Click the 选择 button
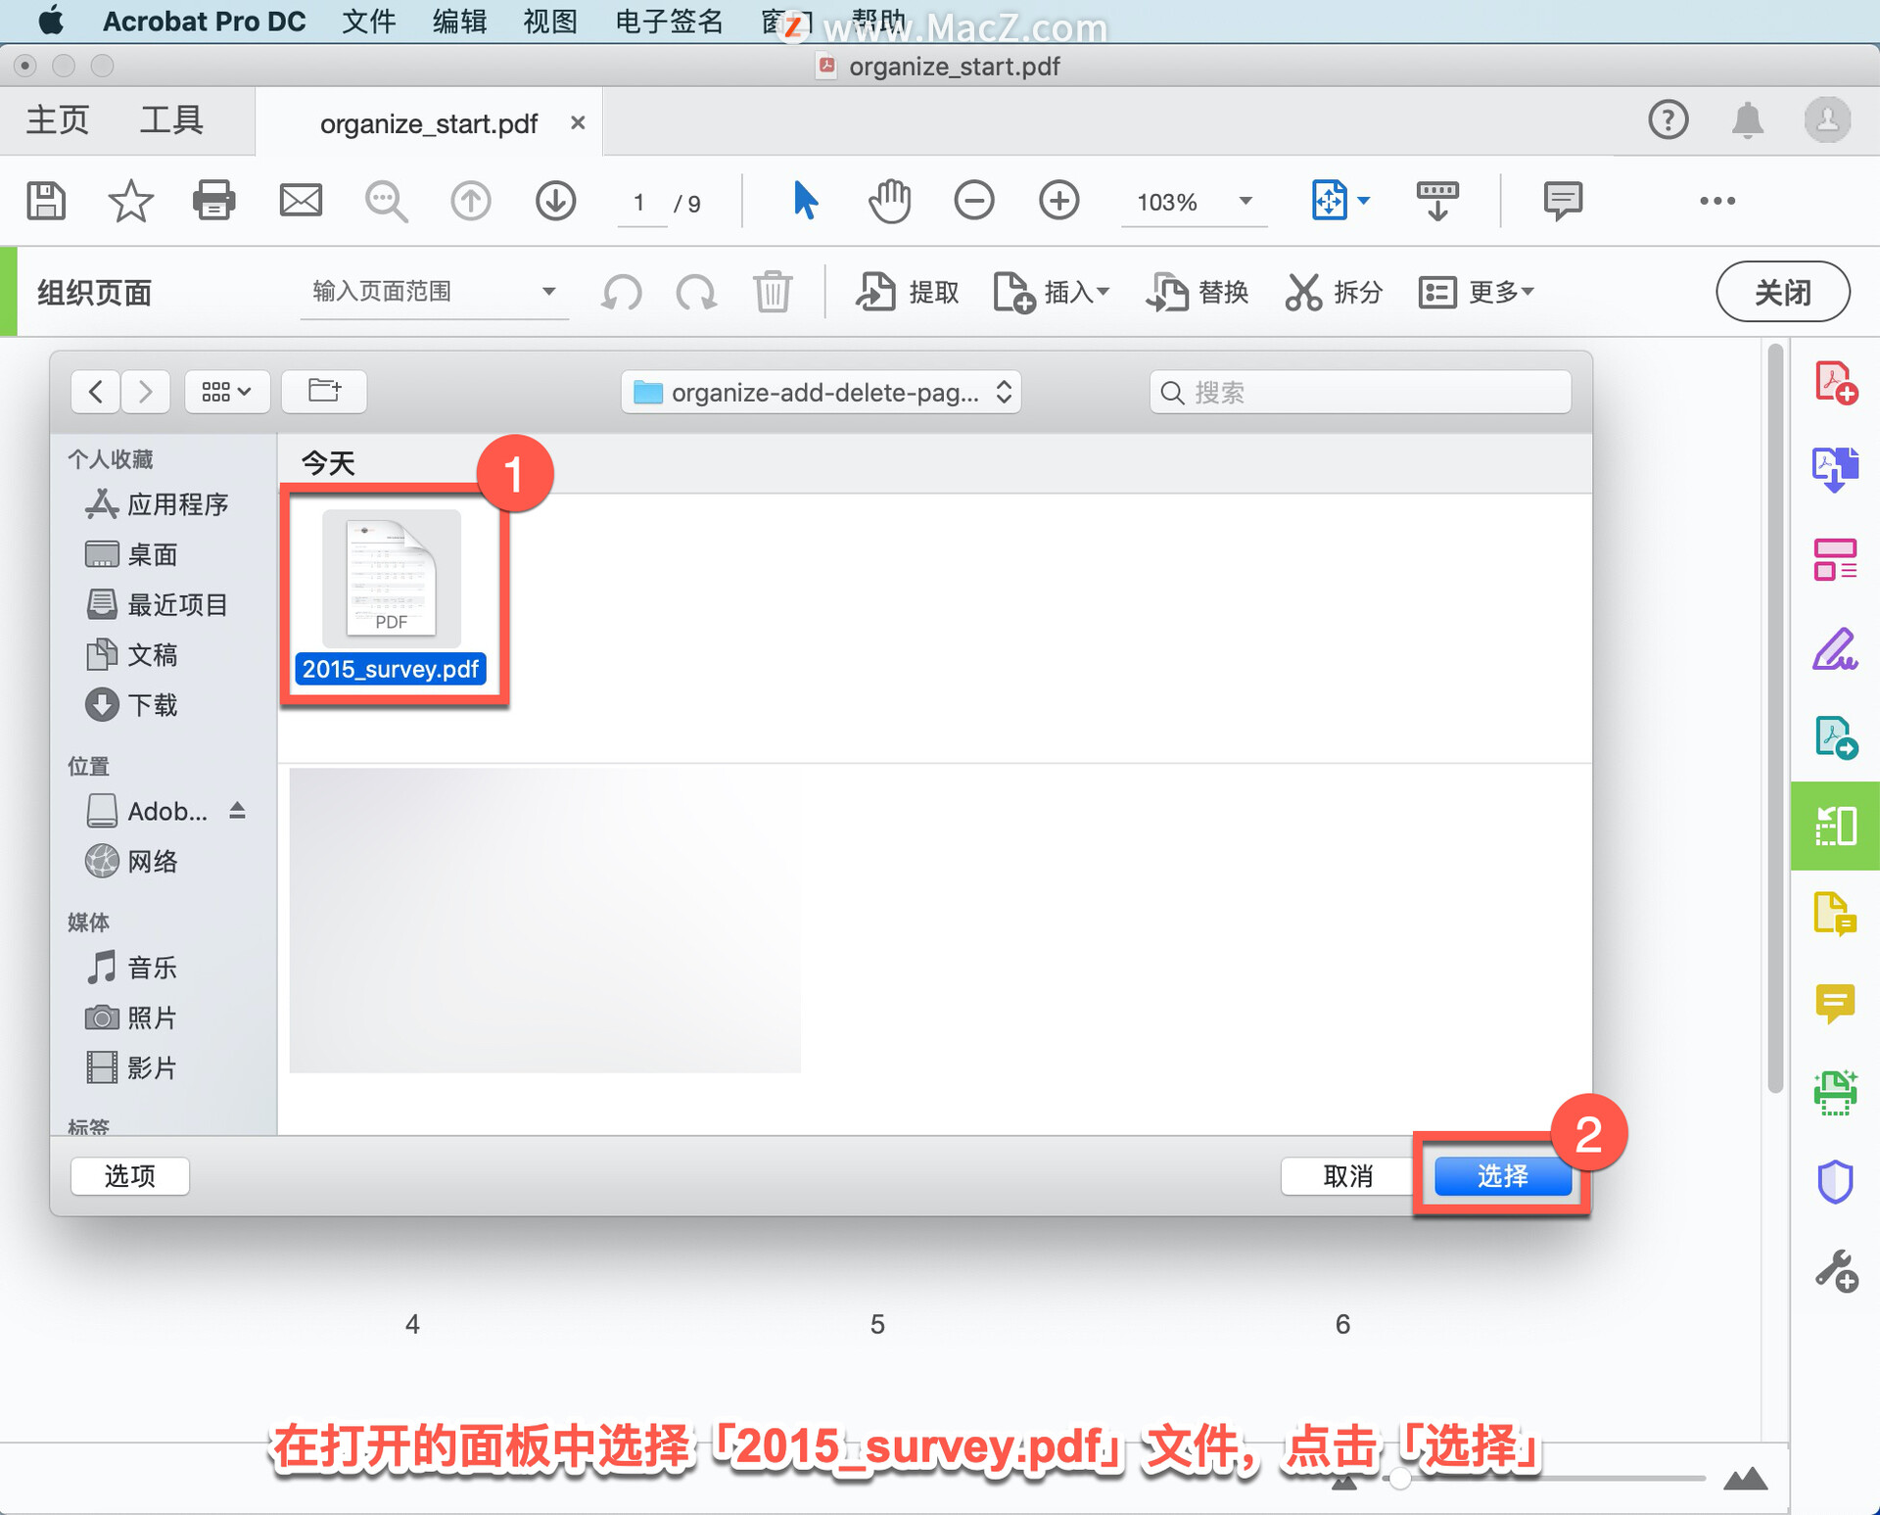Image resolution: width=1880 pixels, height=1515 pixels. pyautogui.click(x=1502, y=1175)
